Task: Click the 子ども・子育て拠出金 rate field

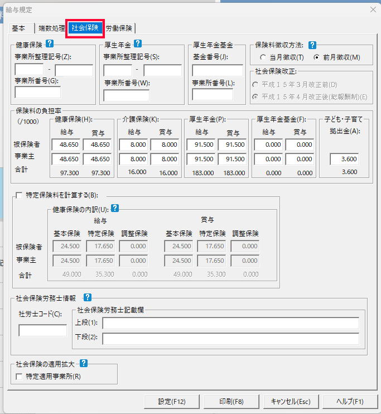Action: click(344, 159)
